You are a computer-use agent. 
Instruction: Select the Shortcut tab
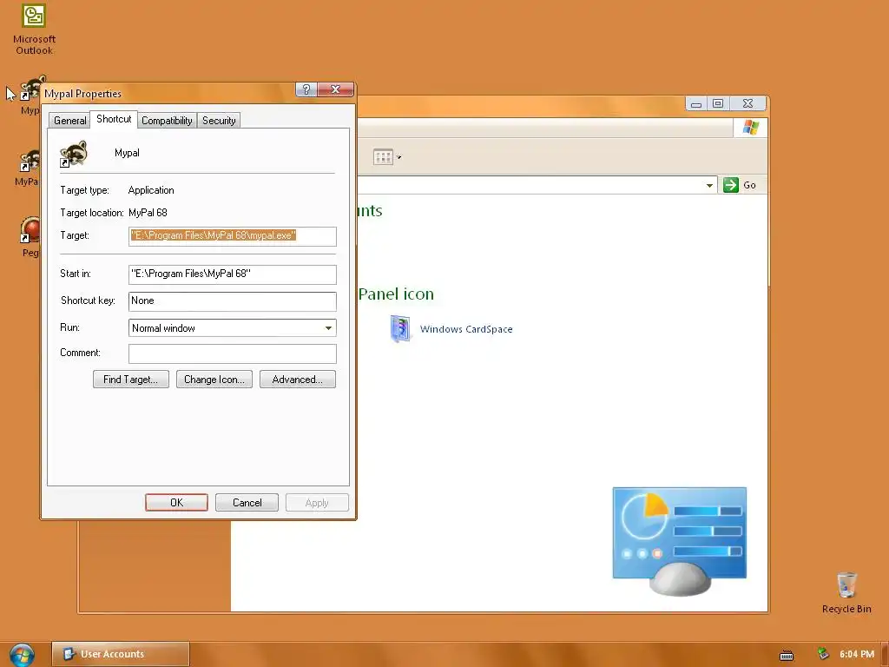tap(114, 119)
